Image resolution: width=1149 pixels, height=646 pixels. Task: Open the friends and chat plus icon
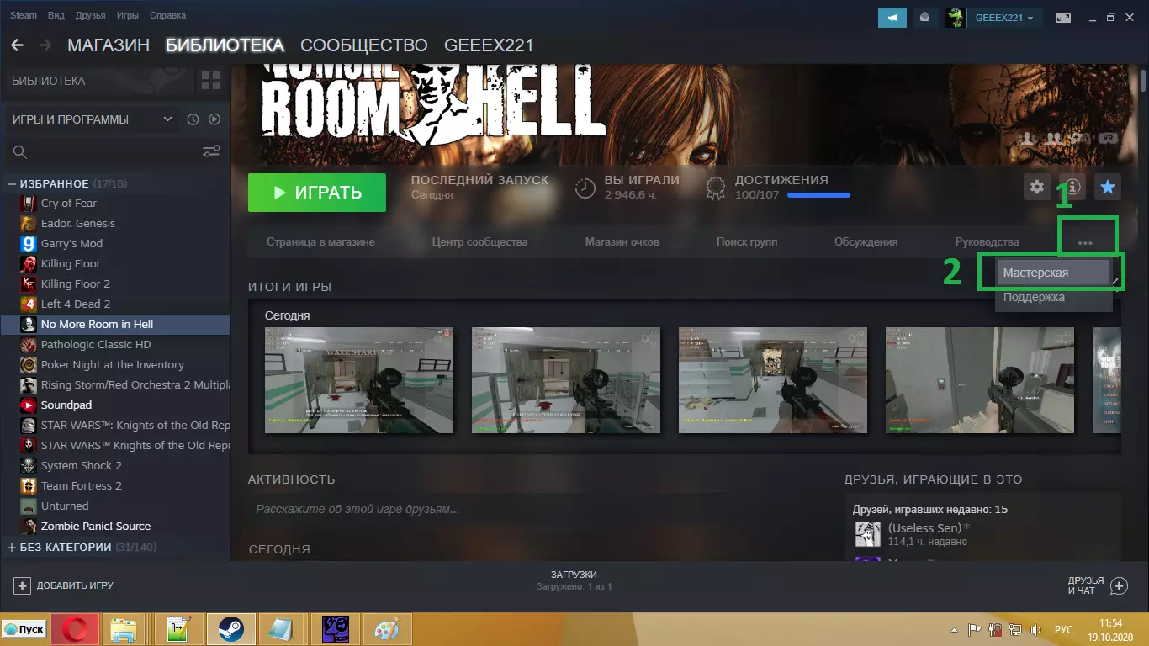click(x=1119, y=585)
